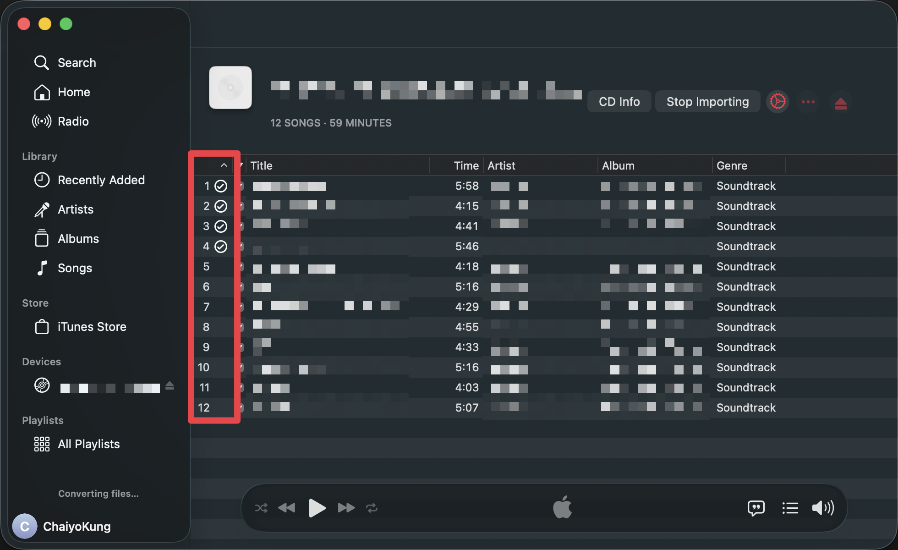Click the volume speaker icon
Image resolution: width=898 pixels, height=550 pixels.
coord(823,508)
